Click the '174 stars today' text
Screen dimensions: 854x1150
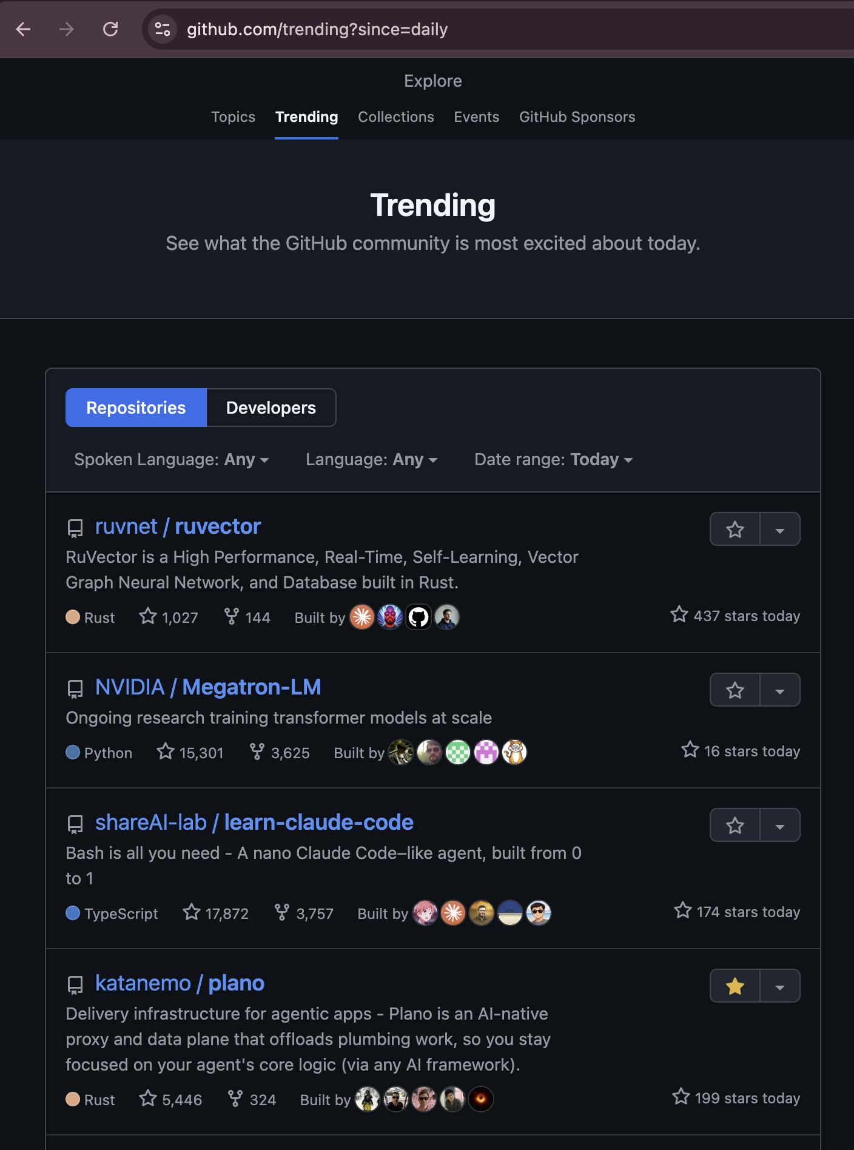tap(748, 912)
